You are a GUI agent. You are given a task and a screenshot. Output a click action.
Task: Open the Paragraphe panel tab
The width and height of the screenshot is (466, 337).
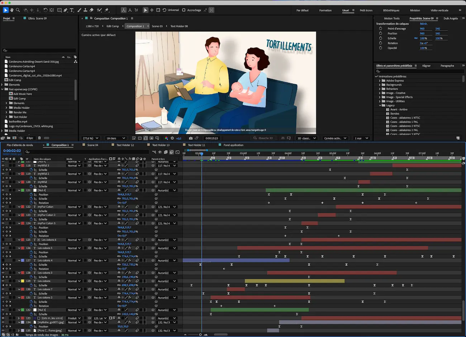[x=447, y=66]
